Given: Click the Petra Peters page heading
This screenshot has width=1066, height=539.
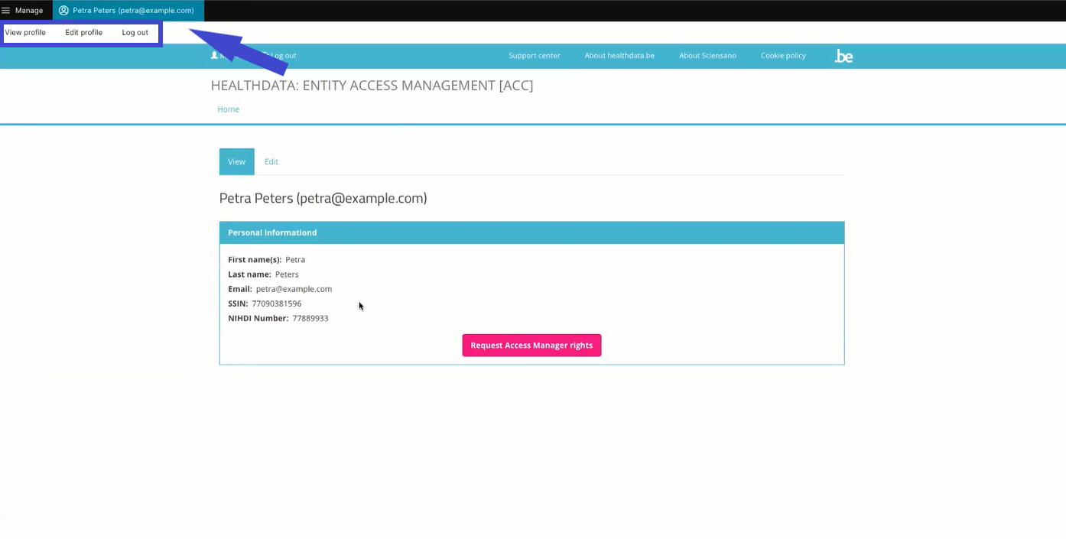Looking at the screenshot, I should click(x=323, y=199).
